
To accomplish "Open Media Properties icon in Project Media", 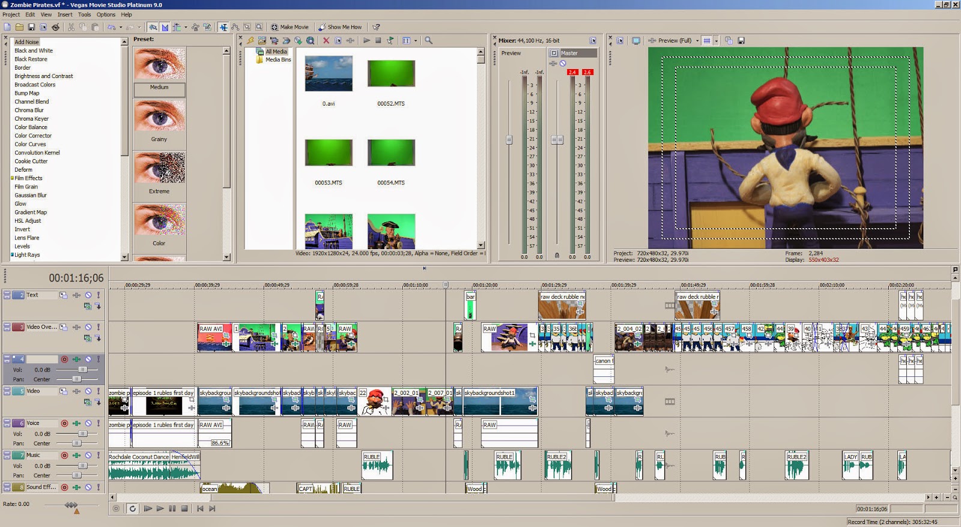I will point(338,41).
